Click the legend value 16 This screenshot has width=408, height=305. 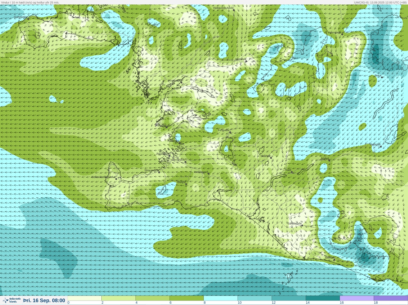coord(342,303)
